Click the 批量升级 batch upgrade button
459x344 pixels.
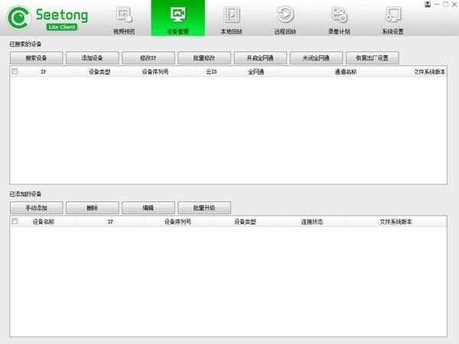(x=204, y=208)
